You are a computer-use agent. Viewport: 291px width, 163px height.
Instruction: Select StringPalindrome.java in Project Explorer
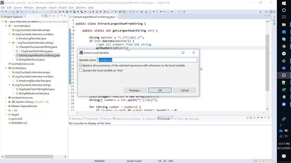pyautogui.click(x=31, y=59)
